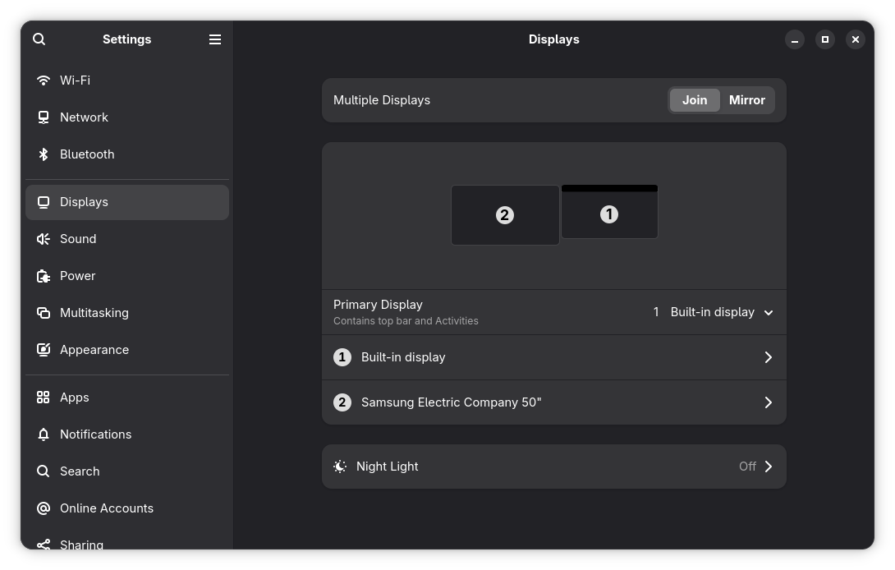This screenshot has height=570, width=895.
Task: Click the Settings sidebar title
Action: pyautogui.click(x=126, y=39)
